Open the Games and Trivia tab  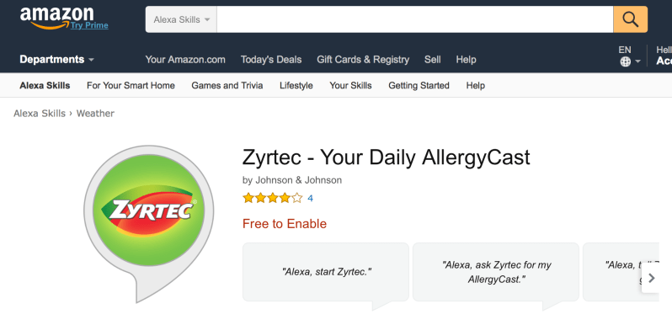tap(227, 85)
